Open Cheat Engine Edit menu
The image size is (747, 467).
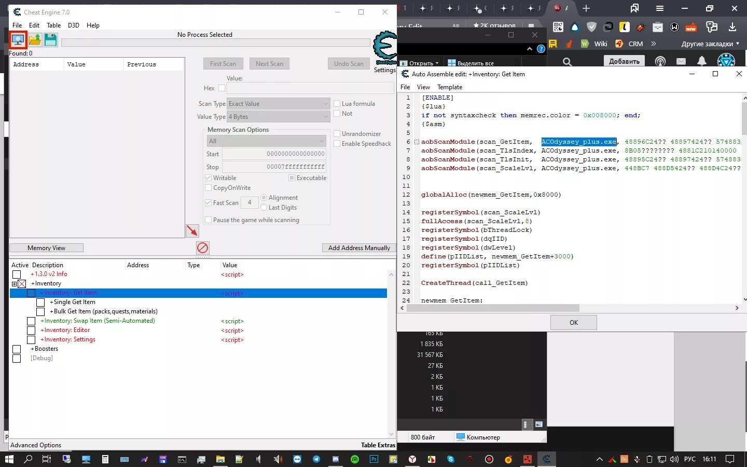click(34, 25)
